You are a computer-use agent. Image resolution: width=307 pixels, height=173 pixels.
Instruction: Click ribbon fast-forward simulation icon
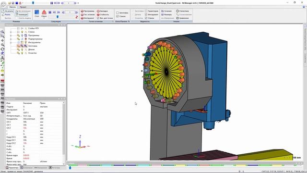59,12
